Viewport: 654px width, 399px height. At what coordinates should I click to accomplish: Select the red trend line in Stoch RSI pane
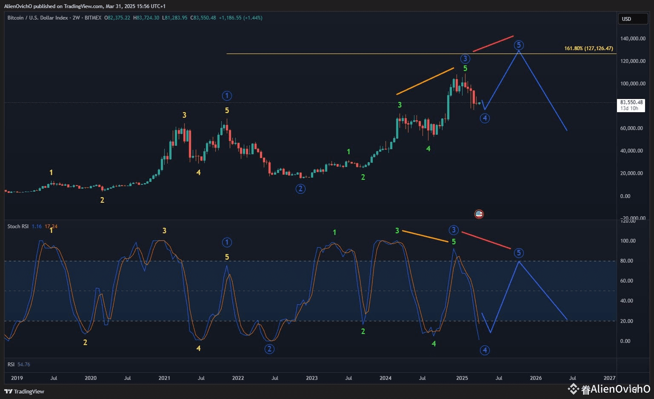tap(486, 240)
